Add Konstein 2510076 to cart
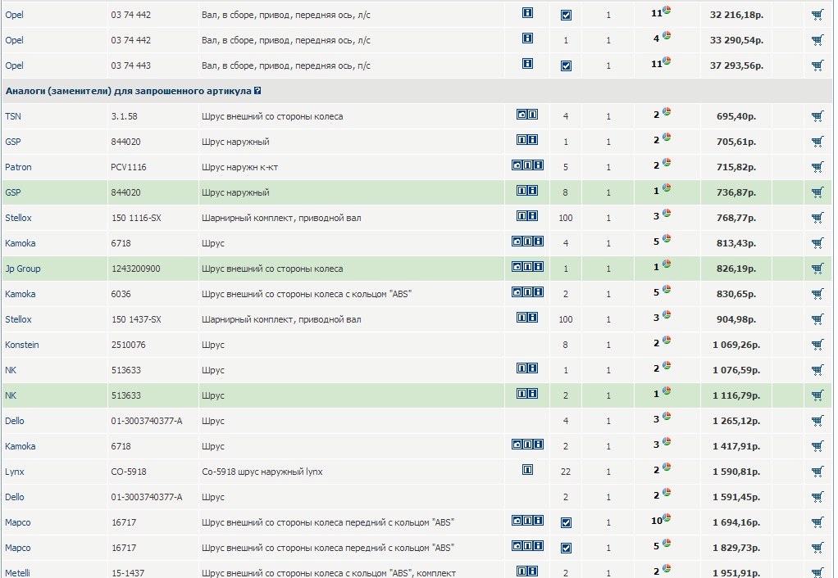Image resolution: width=838 pixels, height=578 pixels. [x=818, y=345]
